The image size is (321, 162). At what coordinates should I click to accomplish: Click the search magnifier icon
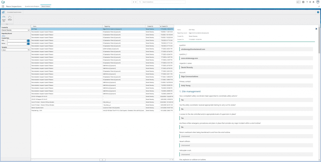pyautogui.click(x=140, y=2)
